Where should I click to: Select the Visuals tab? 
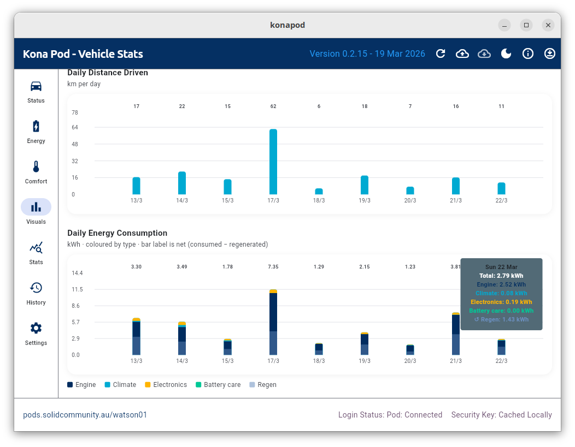(36, 212)
